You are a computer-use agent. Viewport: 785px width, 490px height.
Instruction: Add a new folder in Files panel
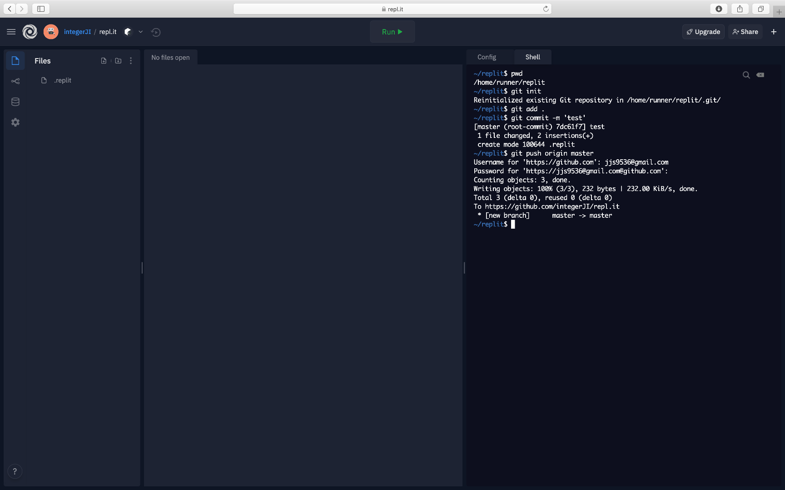pos(118,61)
